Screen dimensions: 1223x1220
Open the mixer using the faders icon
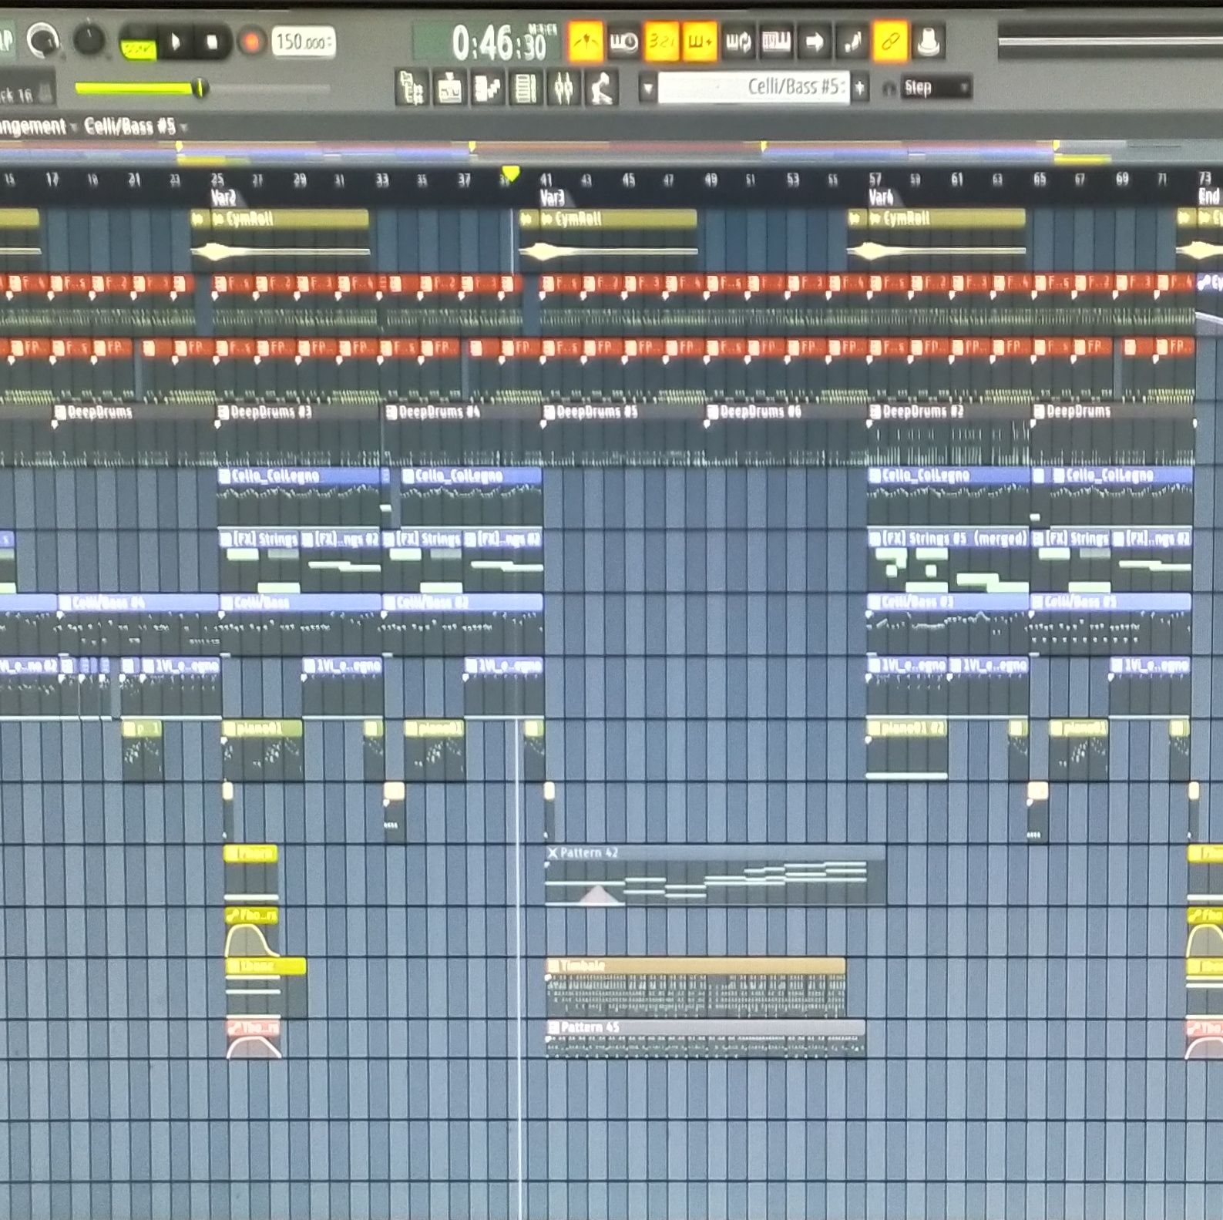click(x=563, y=88)
